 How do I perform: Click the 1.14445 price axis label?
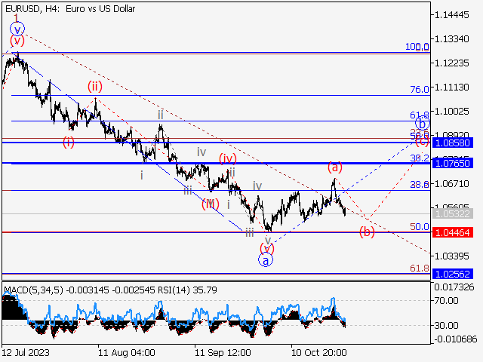452,15
